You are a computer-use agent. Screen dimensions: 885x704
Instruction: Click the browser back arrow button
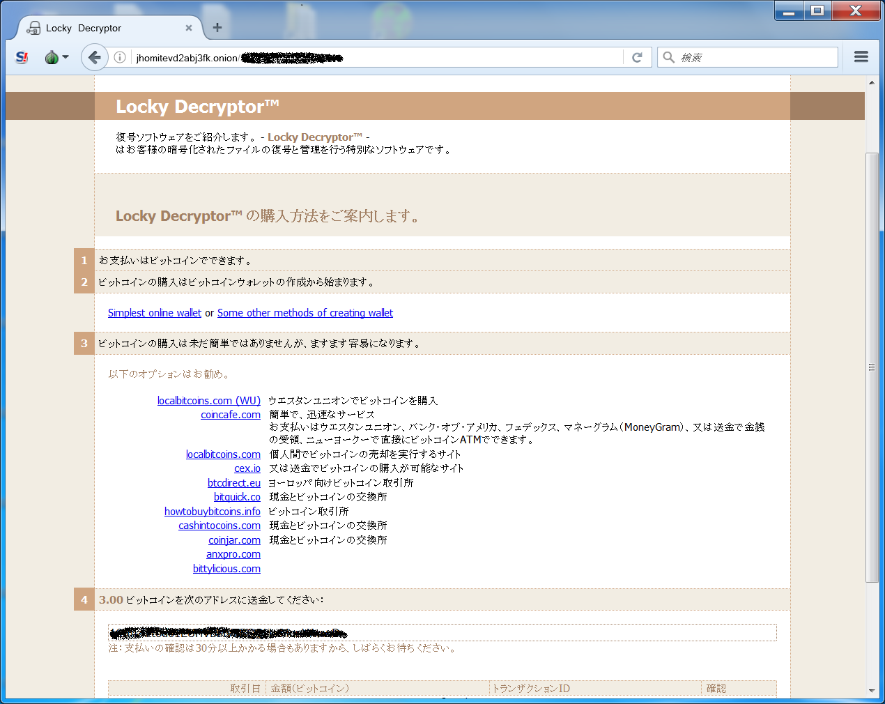(95, 57)
